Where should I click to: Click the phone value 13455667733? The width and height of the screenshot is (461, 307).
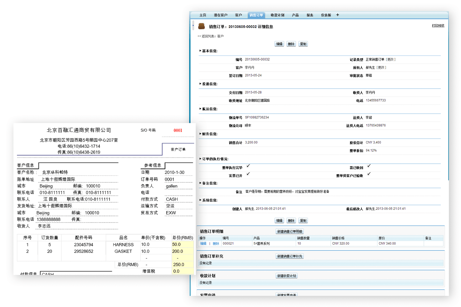click(x=376, y=100)
